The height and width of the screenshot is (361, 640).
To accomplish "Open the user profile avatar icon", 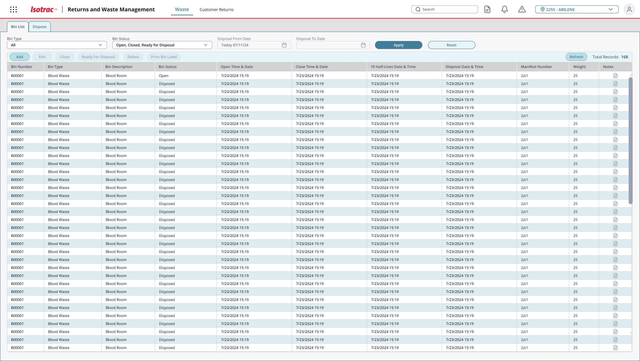I will pos(629,9).
